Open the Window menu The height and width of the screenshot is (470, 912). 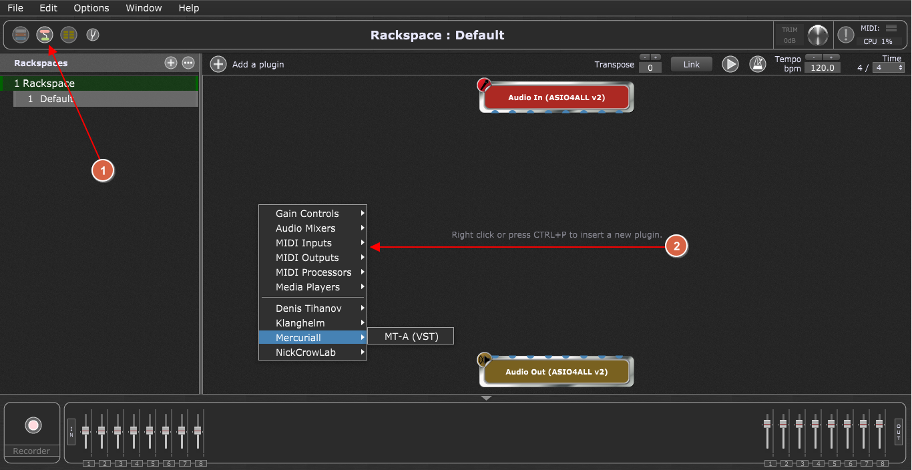[x=144, y=8]
